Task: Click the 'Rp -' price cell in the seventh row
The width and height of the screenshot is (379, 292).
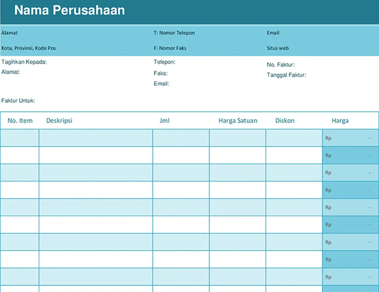Action: [351, 242]
